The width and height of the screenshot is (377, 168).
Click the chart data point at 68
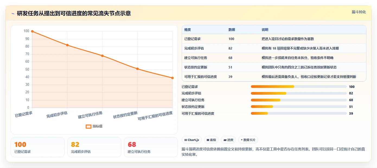coord(102,56)
